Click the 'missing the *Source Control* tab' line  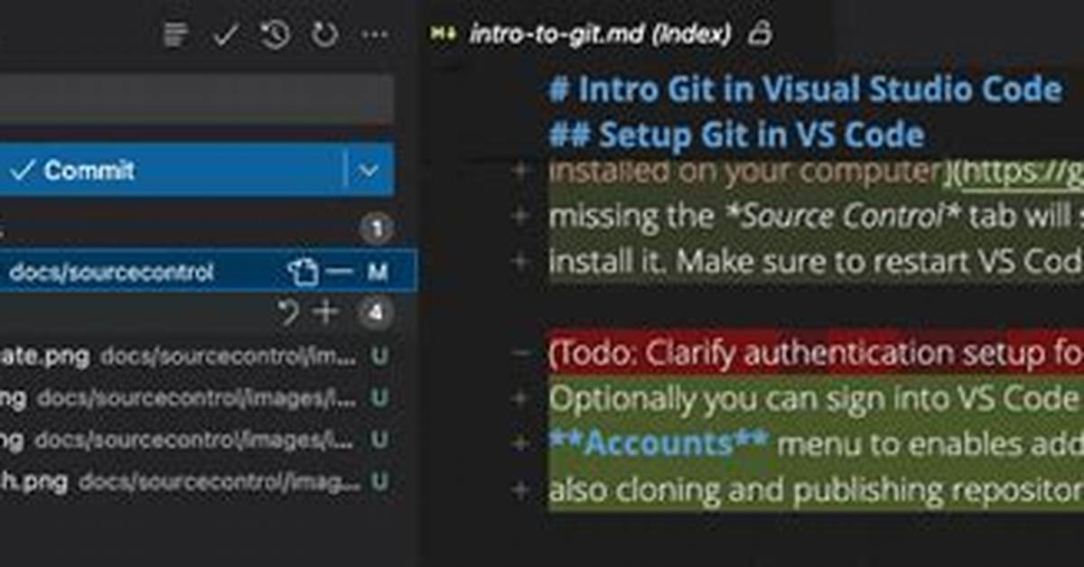pyautogui.click(x=815, y=217)
